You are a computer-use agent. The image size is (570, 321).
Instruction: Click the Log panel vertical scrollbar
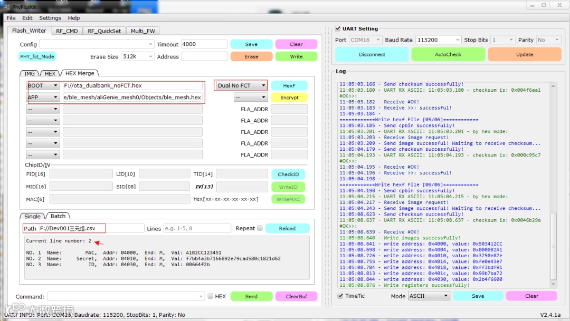point(553,185)
